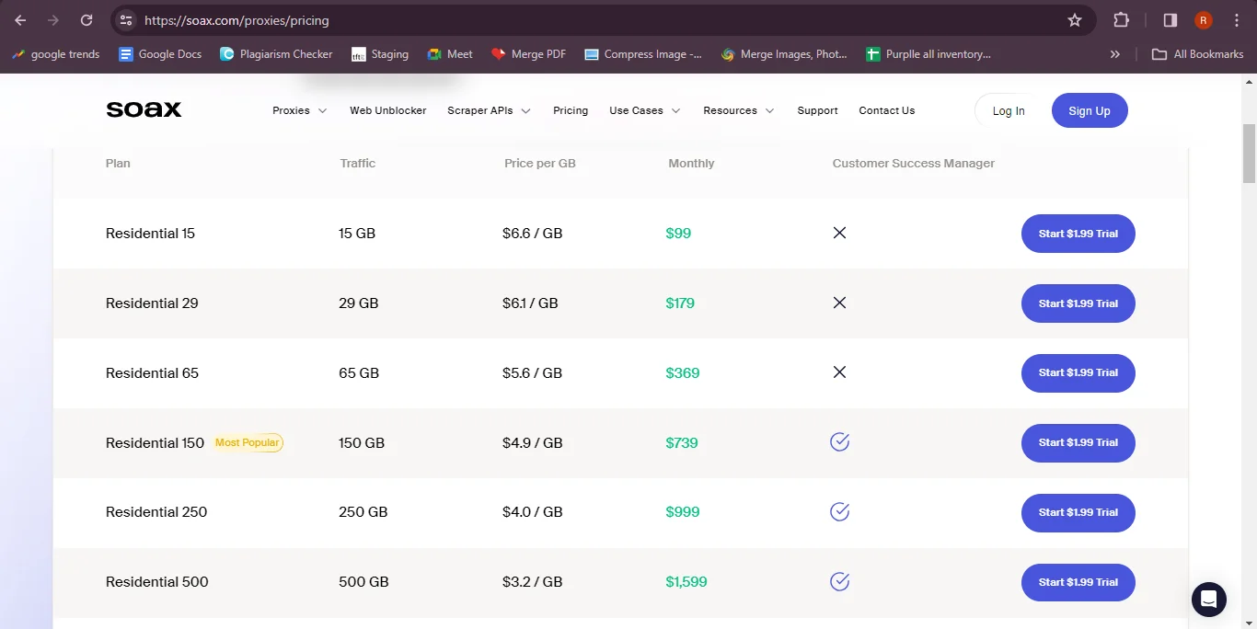The height and width of the screenshot is (629, 1257).
Task: Open the All Bookmarks folder
Action: tap(1198, 54)
